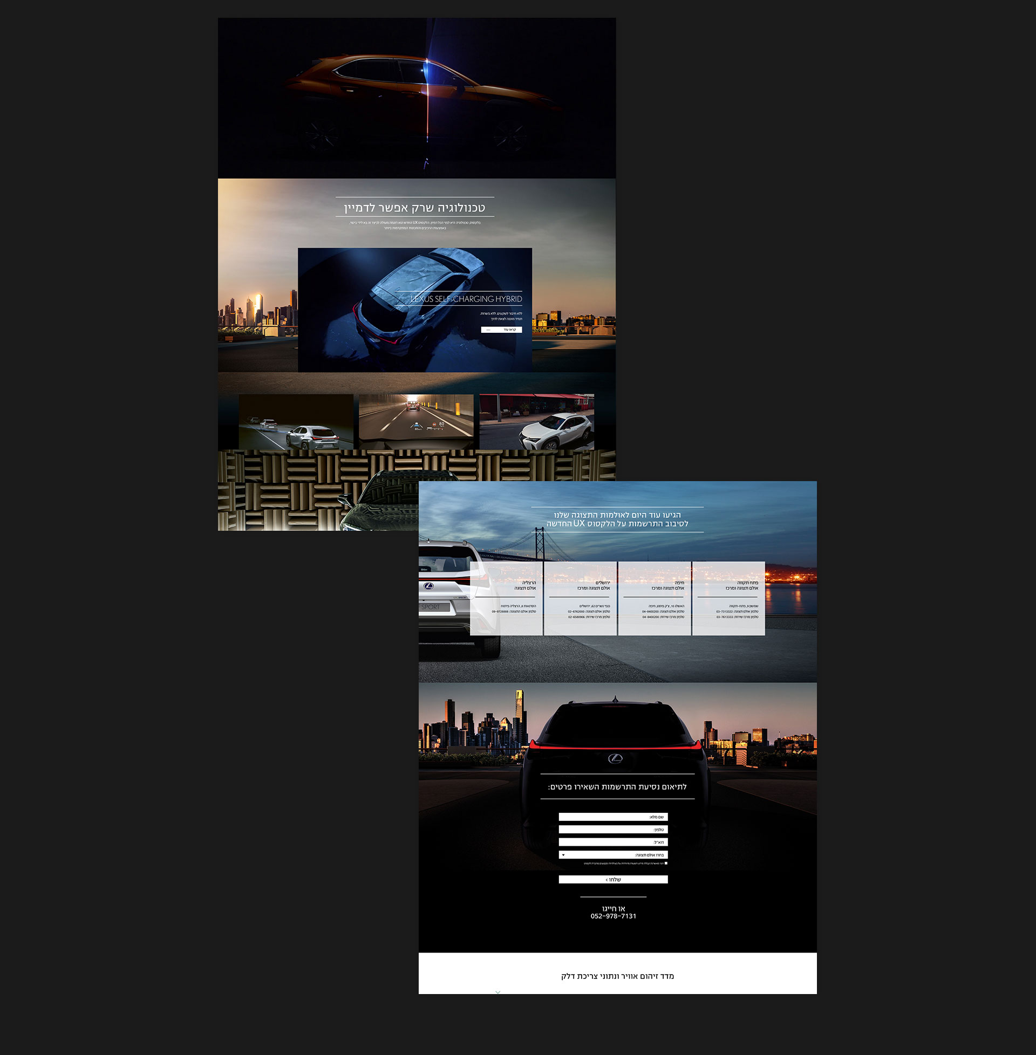The height and width of the screenshot is (1055, 1036).
Task: Select the 'ירושלים' showroom card
Action: point(581,598)
